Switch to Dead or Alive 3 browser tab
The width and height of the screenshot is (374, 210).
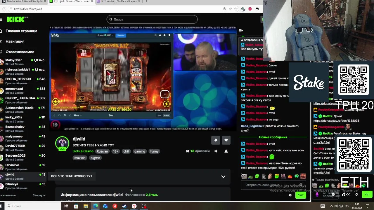(x=23, y=1)
